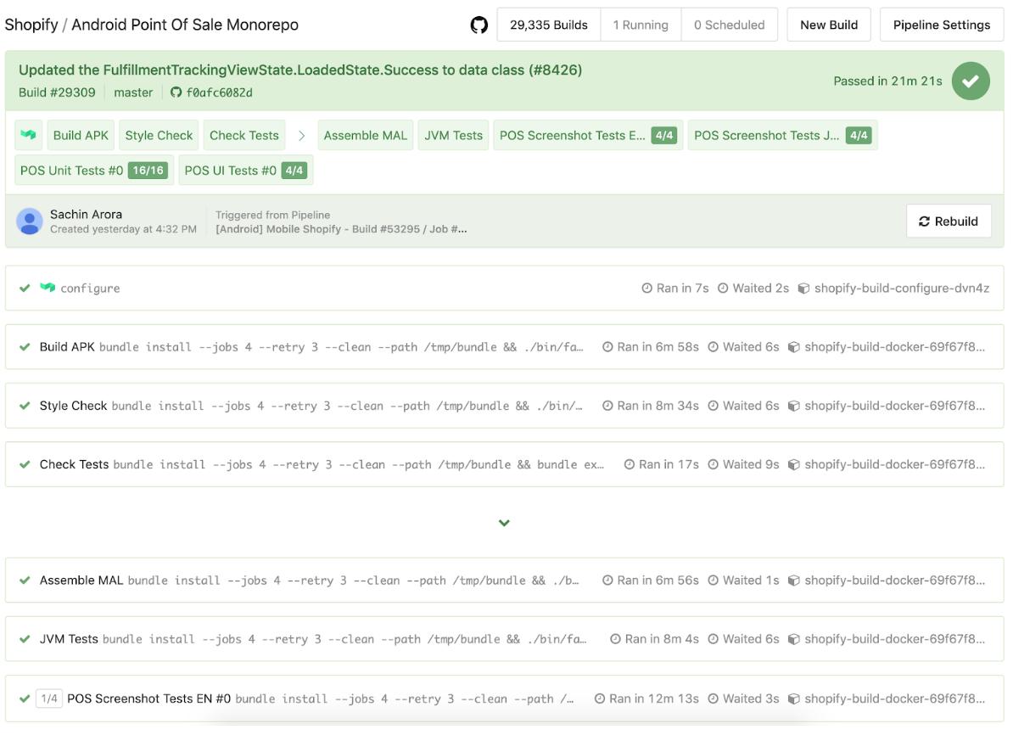Click the checkmark on Assemble MAL job

point(25,581)
